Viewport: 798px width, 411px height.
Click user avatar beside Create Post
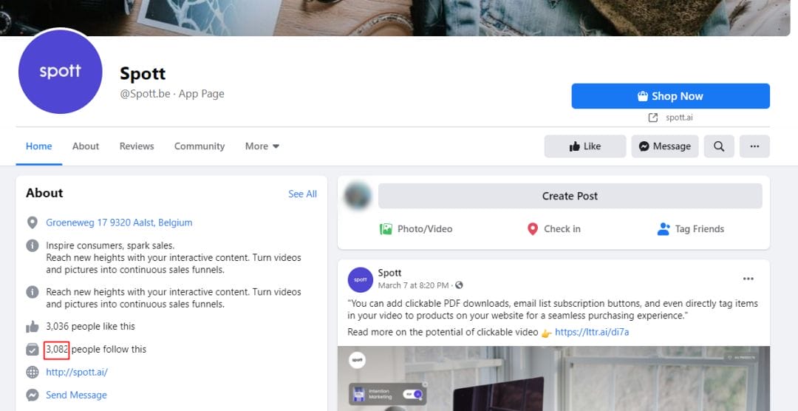358,196
